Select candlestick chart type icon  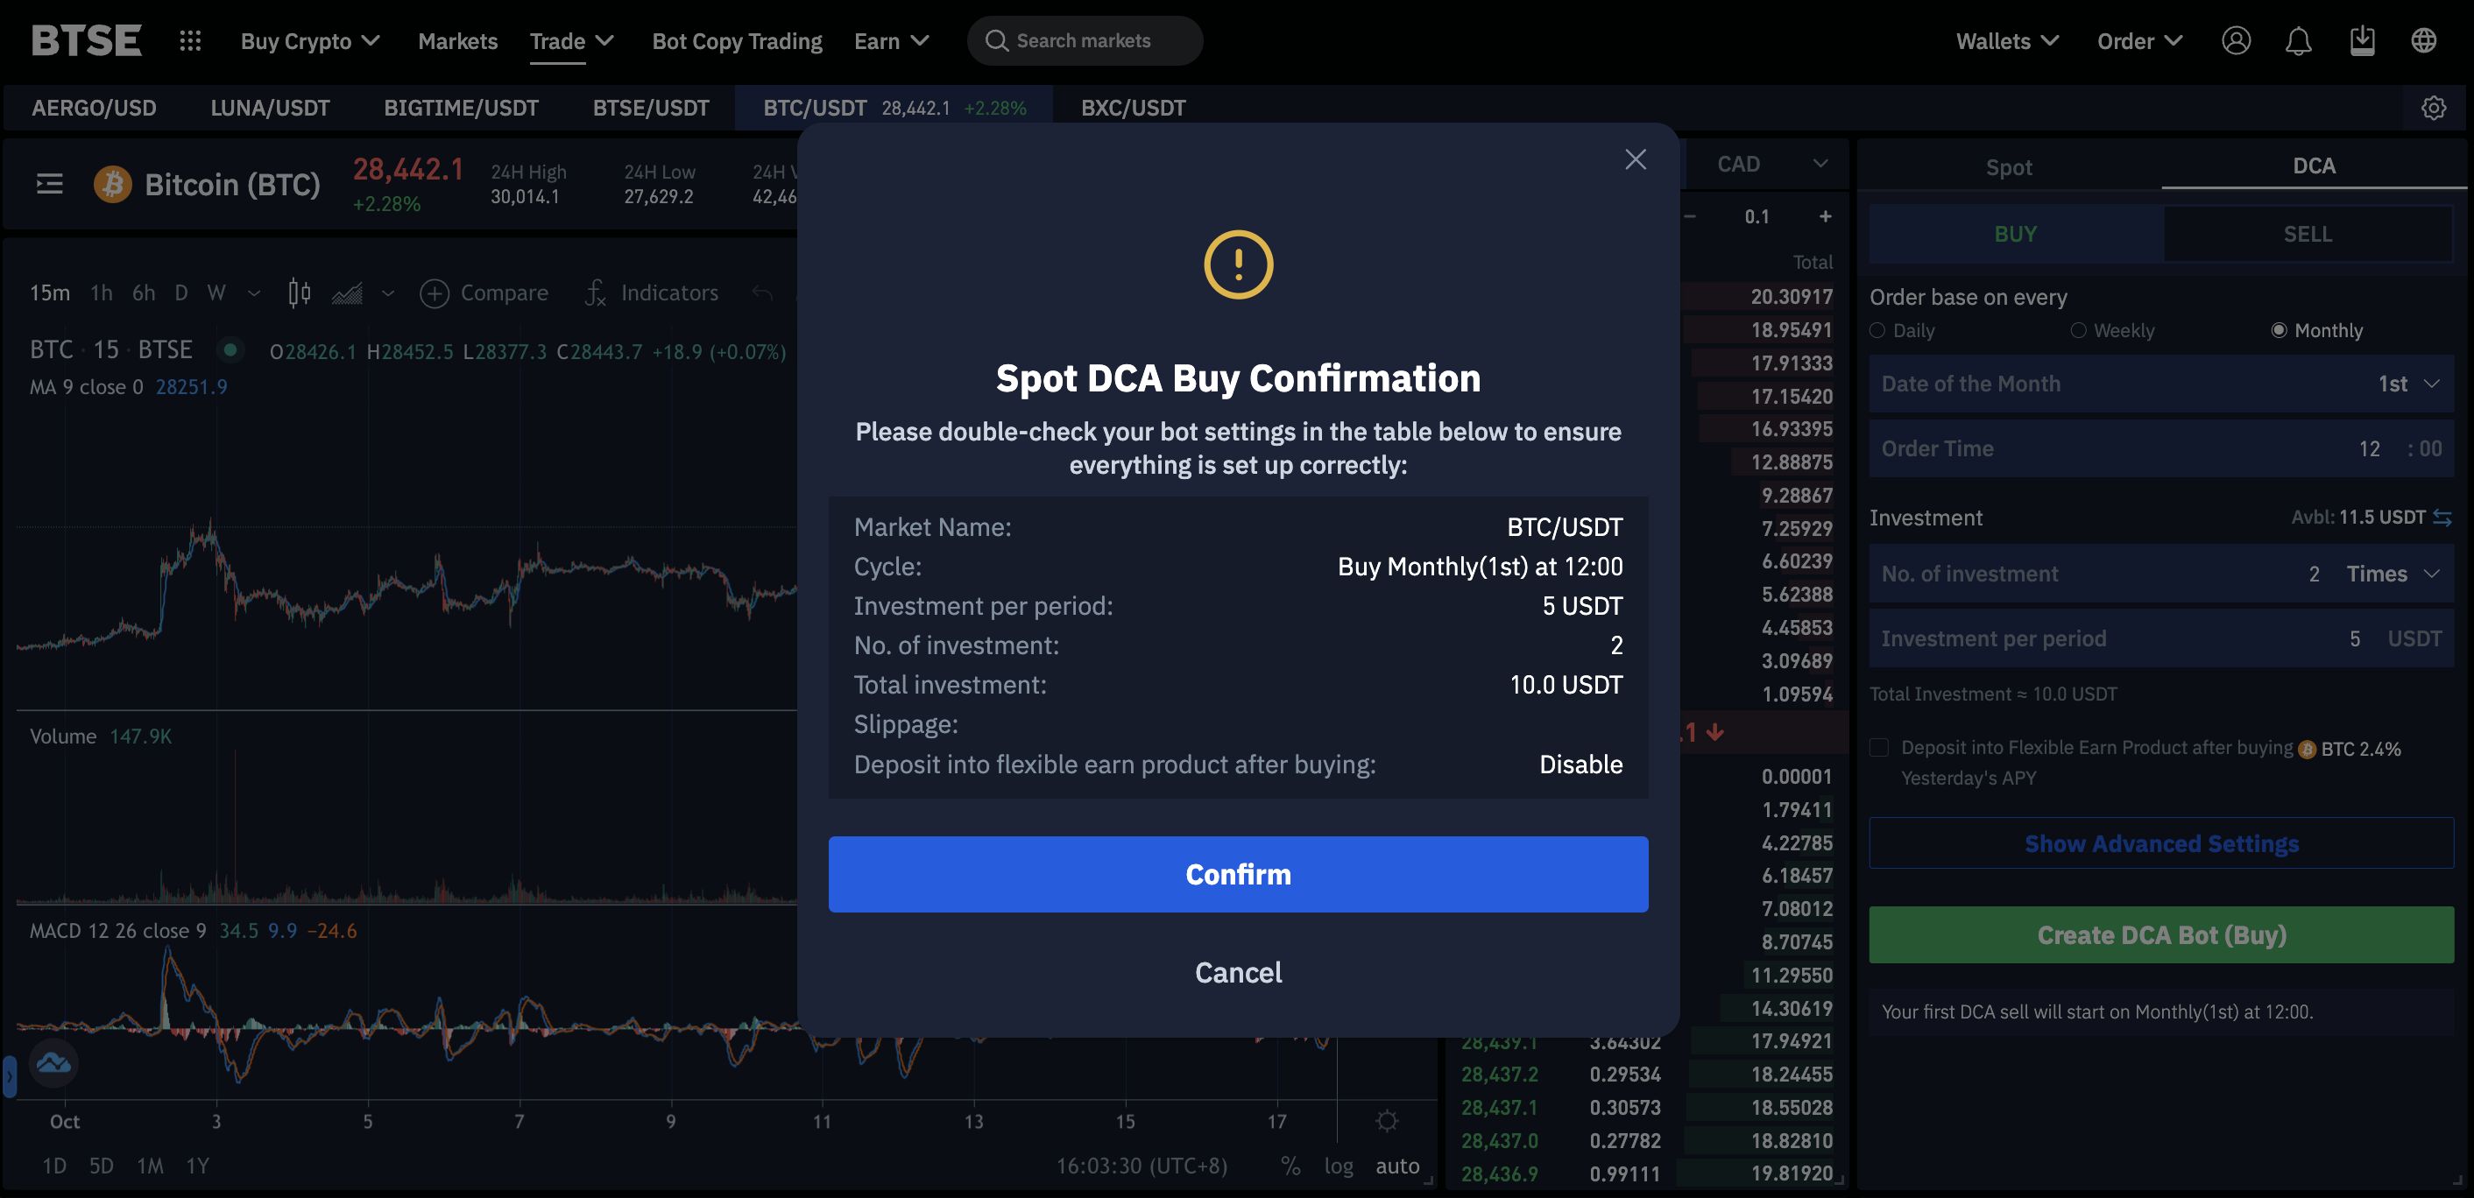click(x=300, y=292)
